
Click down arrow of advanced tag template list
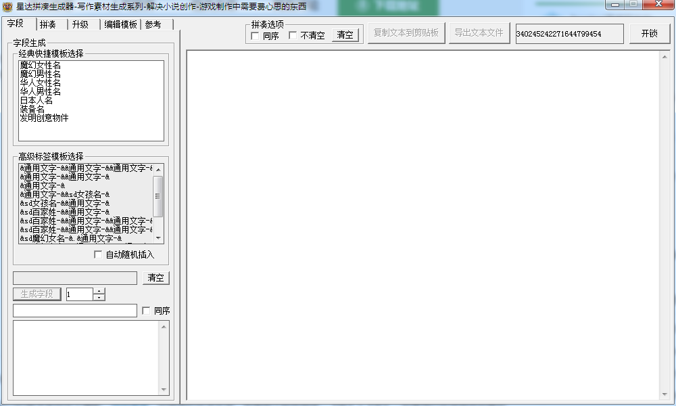[x=158, y=238]
